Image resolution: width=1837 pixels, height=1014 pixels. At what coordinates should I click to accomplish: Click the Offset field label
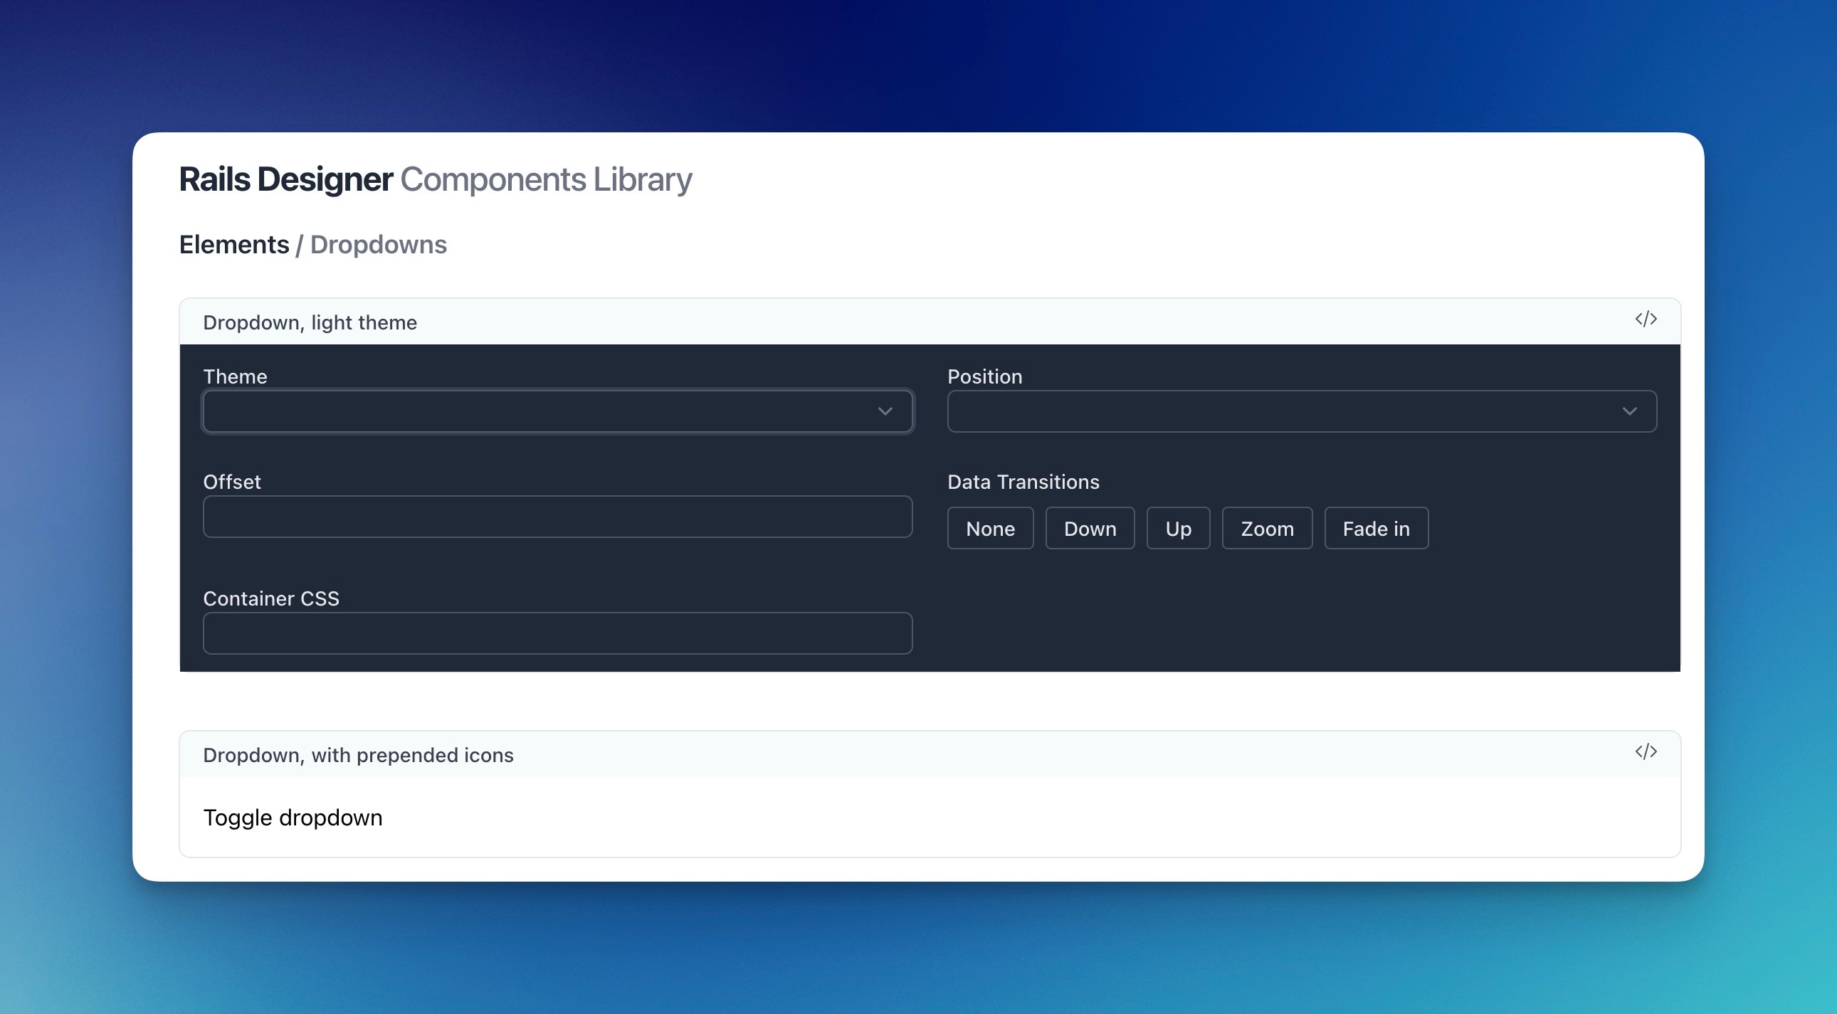[x=232, y=482]
